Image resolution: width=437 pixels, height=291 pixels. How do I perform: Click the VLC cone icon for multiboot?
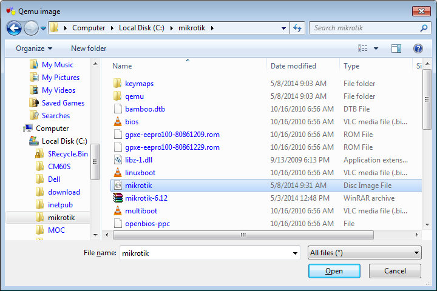[x=118, y=211]
